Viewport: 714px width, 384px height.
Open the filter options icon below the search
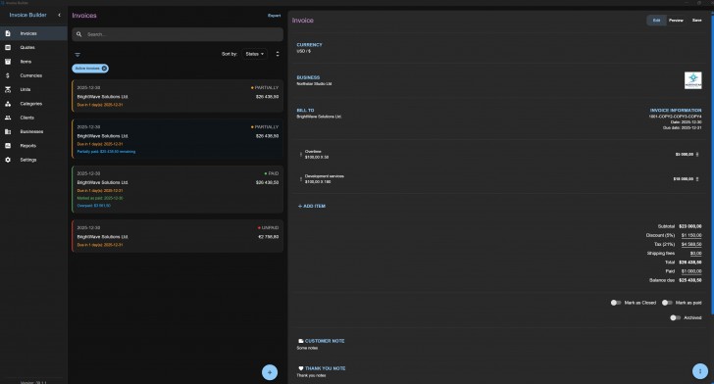pos(77,55)
